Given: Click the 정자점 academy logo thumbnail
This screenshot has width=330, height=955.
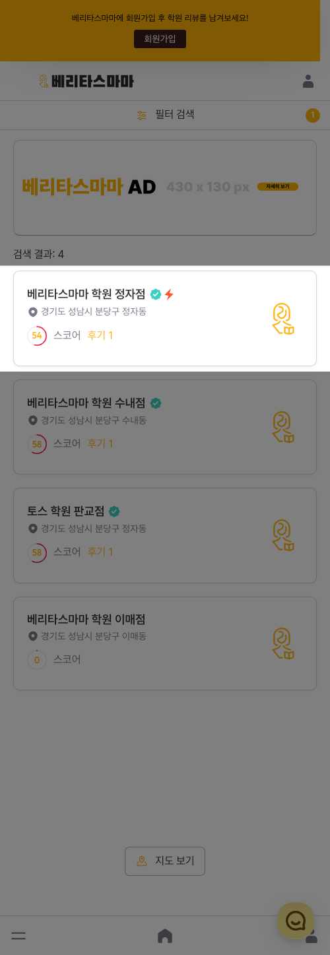Looking at the screenshot, I should click(283, 319).
